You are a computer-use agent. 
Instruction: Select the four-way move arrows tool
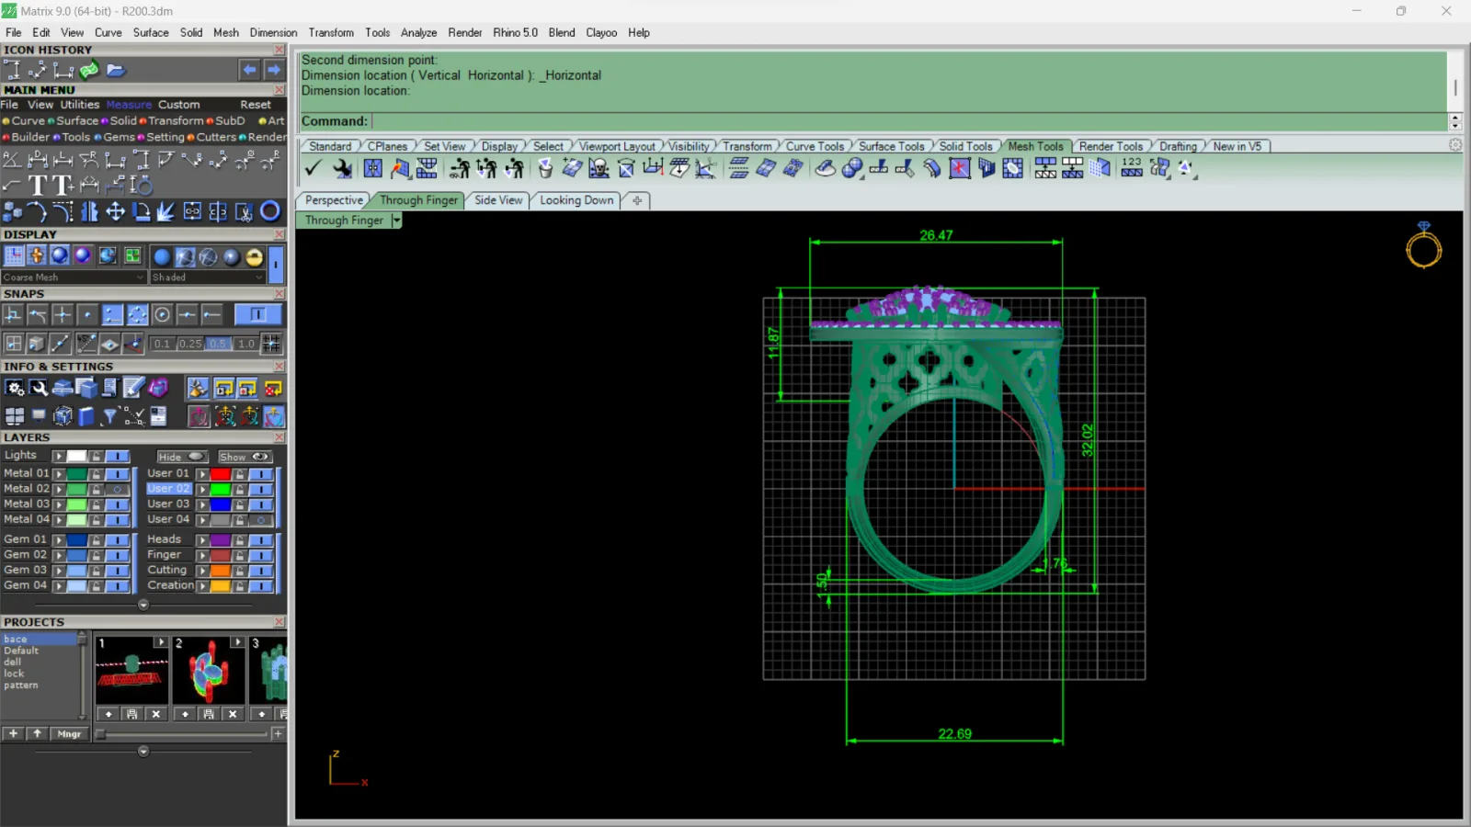[115, 211]
